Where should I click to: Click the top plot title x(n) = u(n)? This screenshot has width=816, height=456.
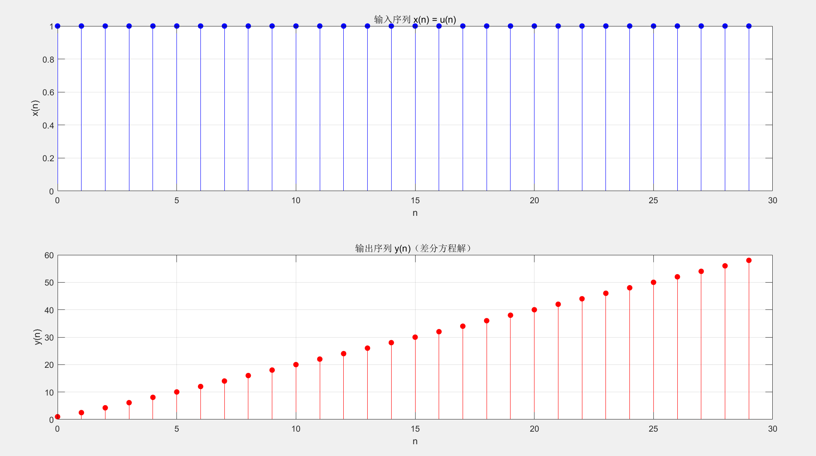(x=415, y=19)
